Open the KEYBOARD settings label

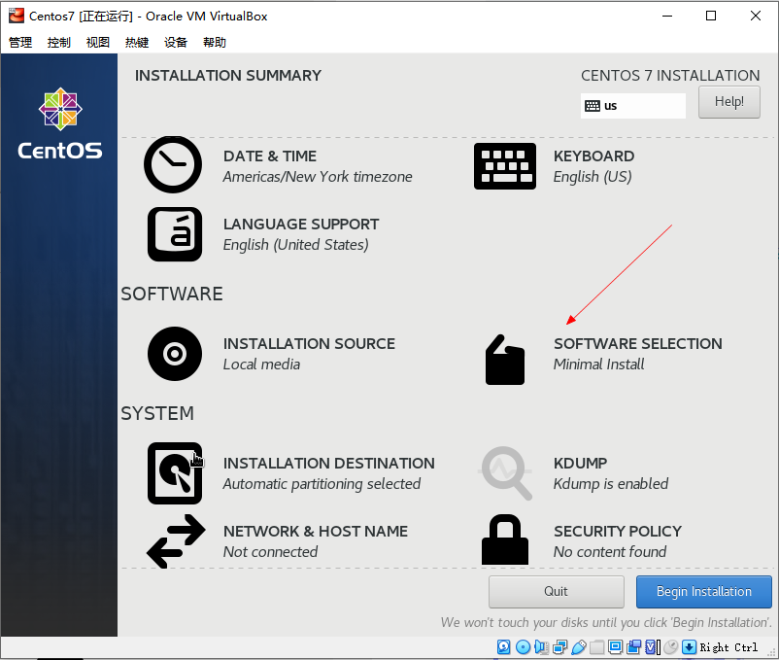click(x=593, y=156)
